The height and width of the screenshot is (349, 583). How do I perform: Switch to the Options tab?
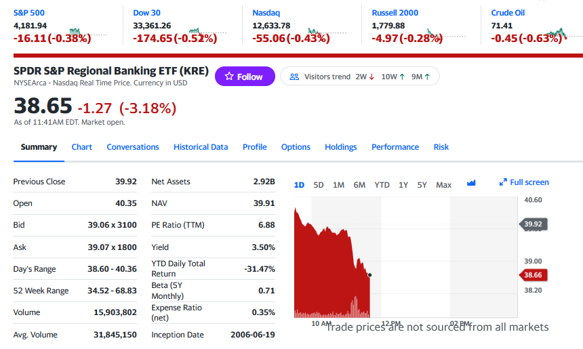pos(296,147)
